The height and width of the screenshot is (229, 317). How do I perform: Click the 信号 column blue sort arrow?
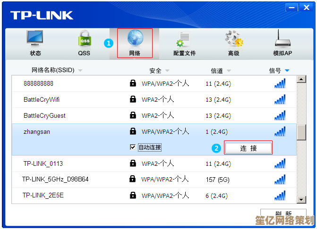[287, 71]
